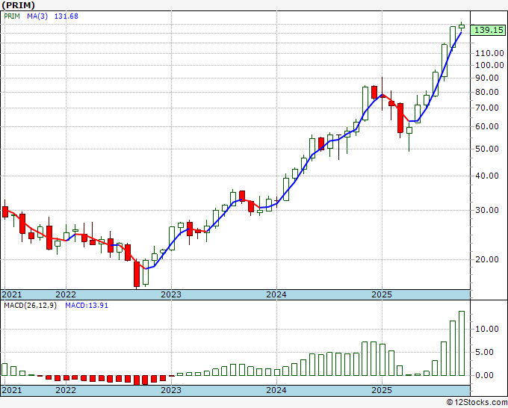Click 2021 on the price chart timeline
The width and height of the screenshot is (508, 408).
point(12,294)
